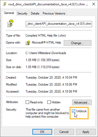
Task: Go to the Previous Versions tab
Action: pos(54,13)
